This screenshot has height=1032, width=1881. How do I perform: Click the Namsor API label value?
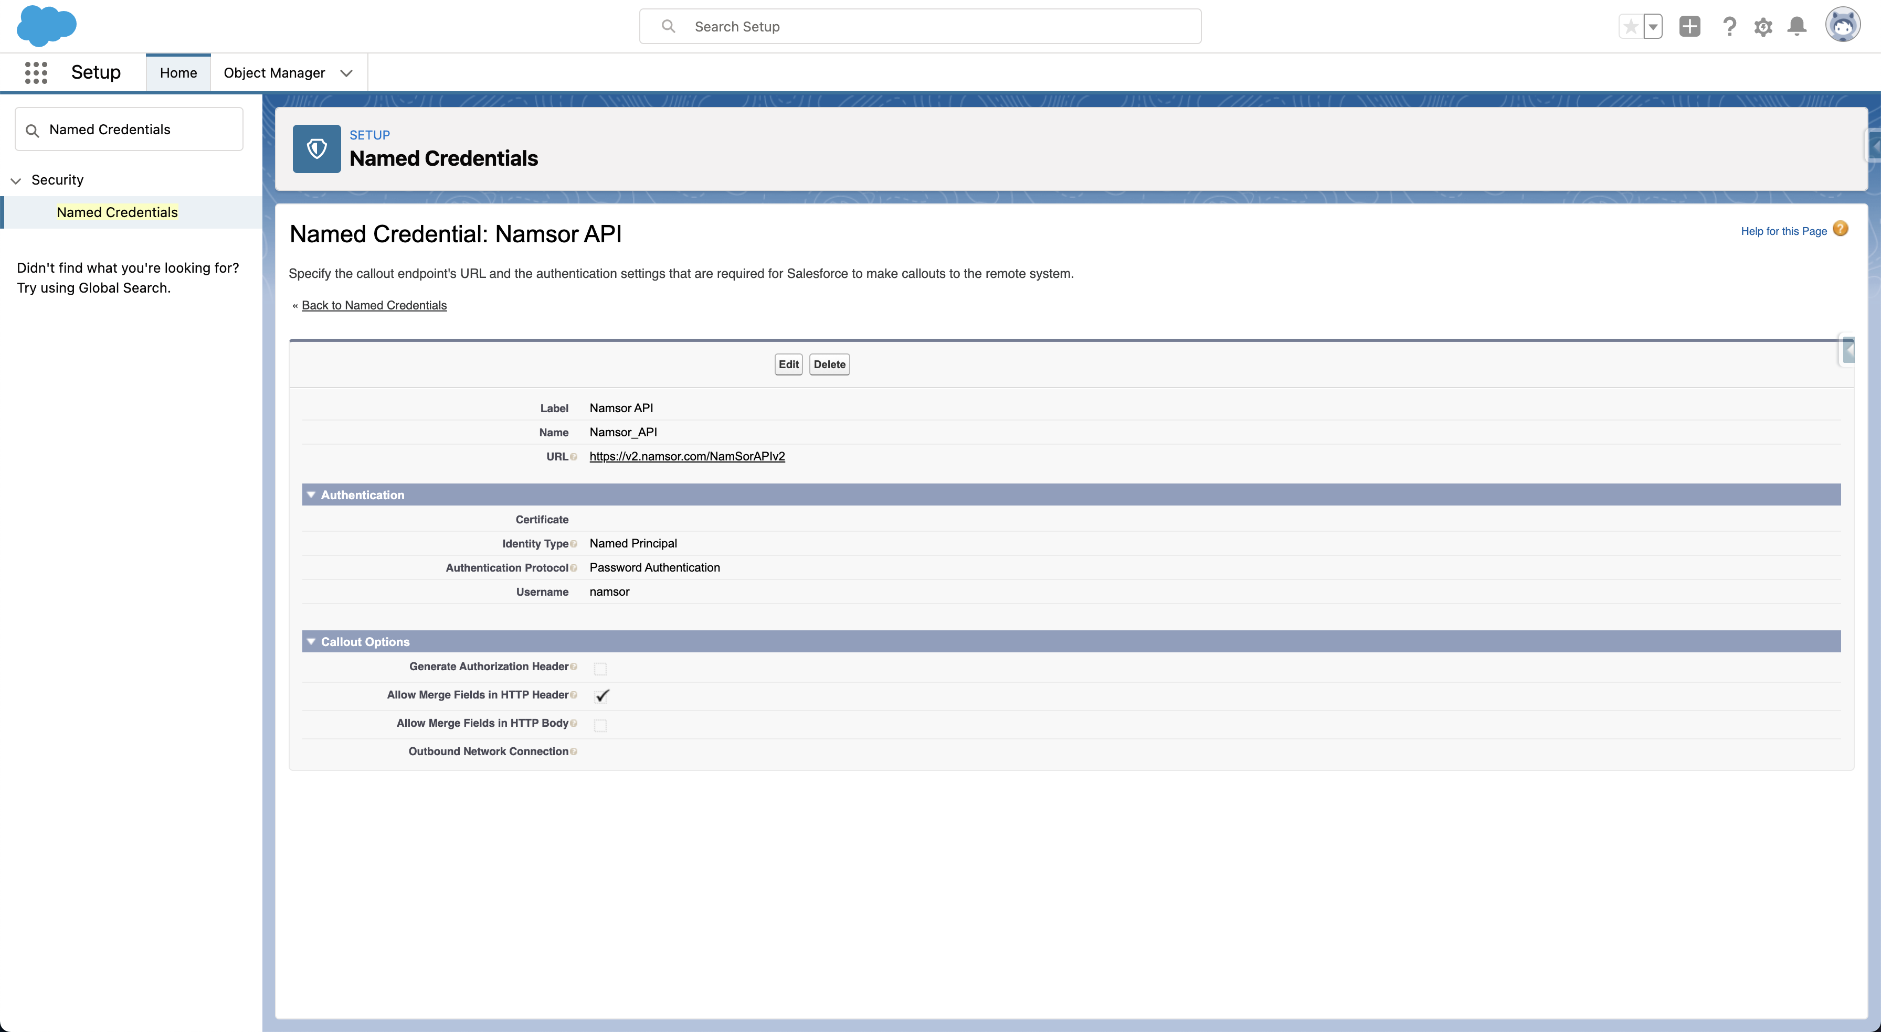tap(621, 408)
